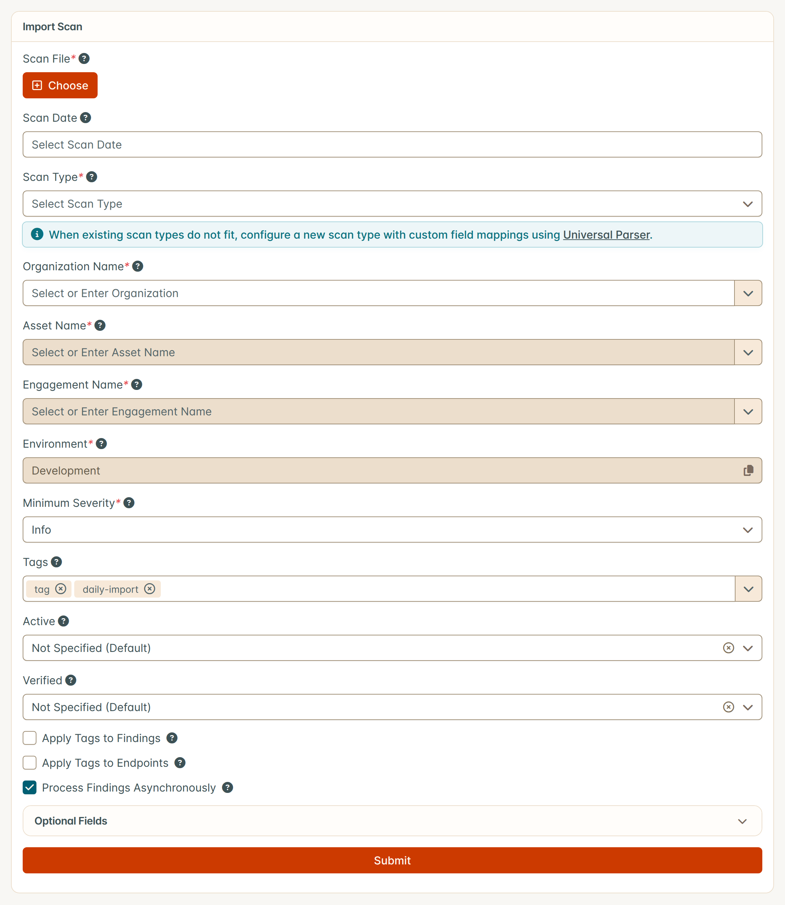Click the Select Scan Date input field

tap(392, 144)
